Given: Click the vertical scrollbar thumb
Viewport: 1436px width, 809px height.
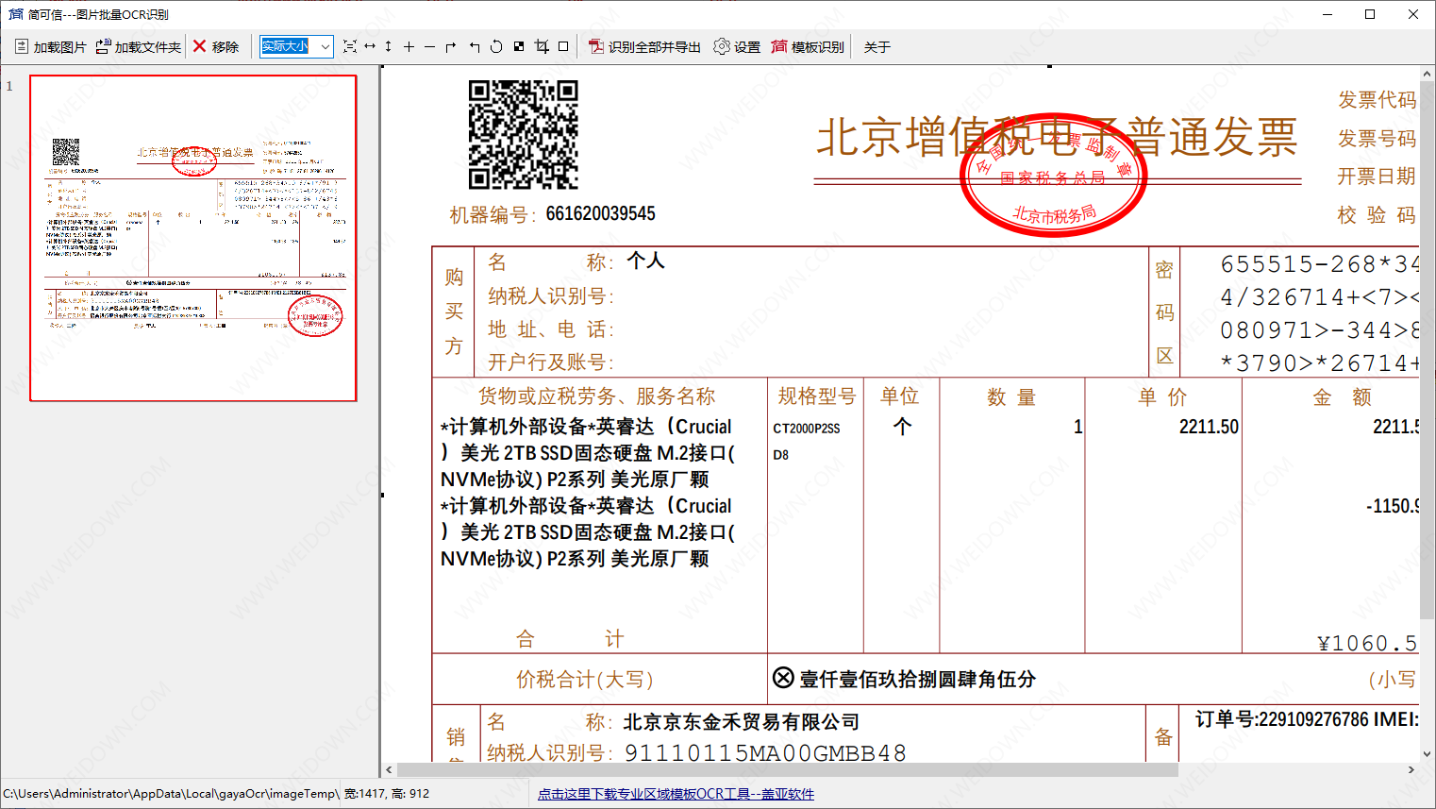Looking at the screenshot, I should [1427, 349].
